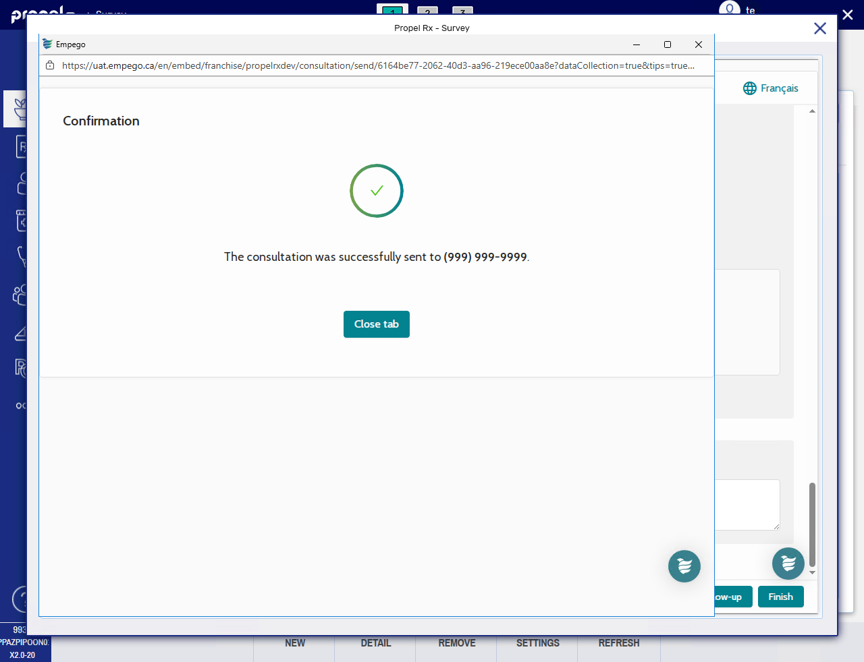
Task: Click SETTINGS in the bottom toolbar
Action: [x=537, y=643]
